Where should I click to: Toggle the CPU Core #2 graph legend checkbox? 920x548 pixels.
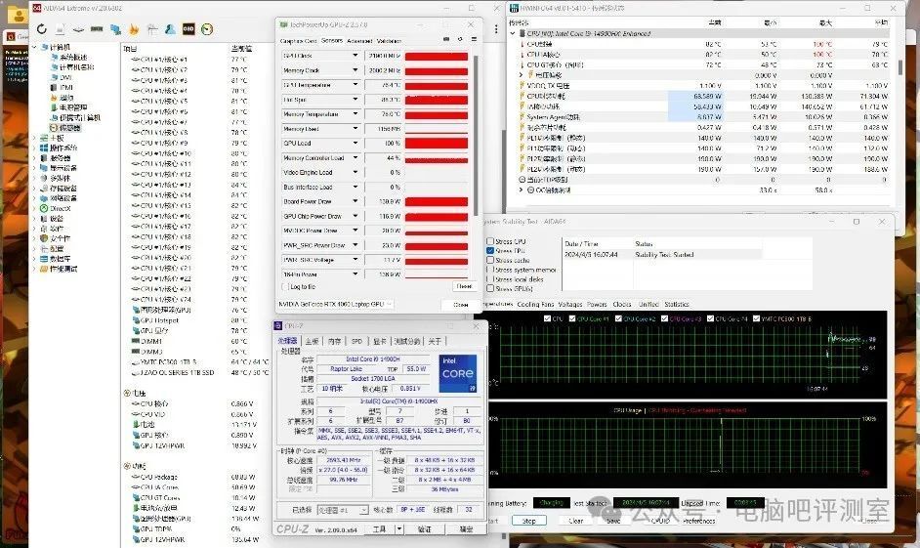click(618, 318)
